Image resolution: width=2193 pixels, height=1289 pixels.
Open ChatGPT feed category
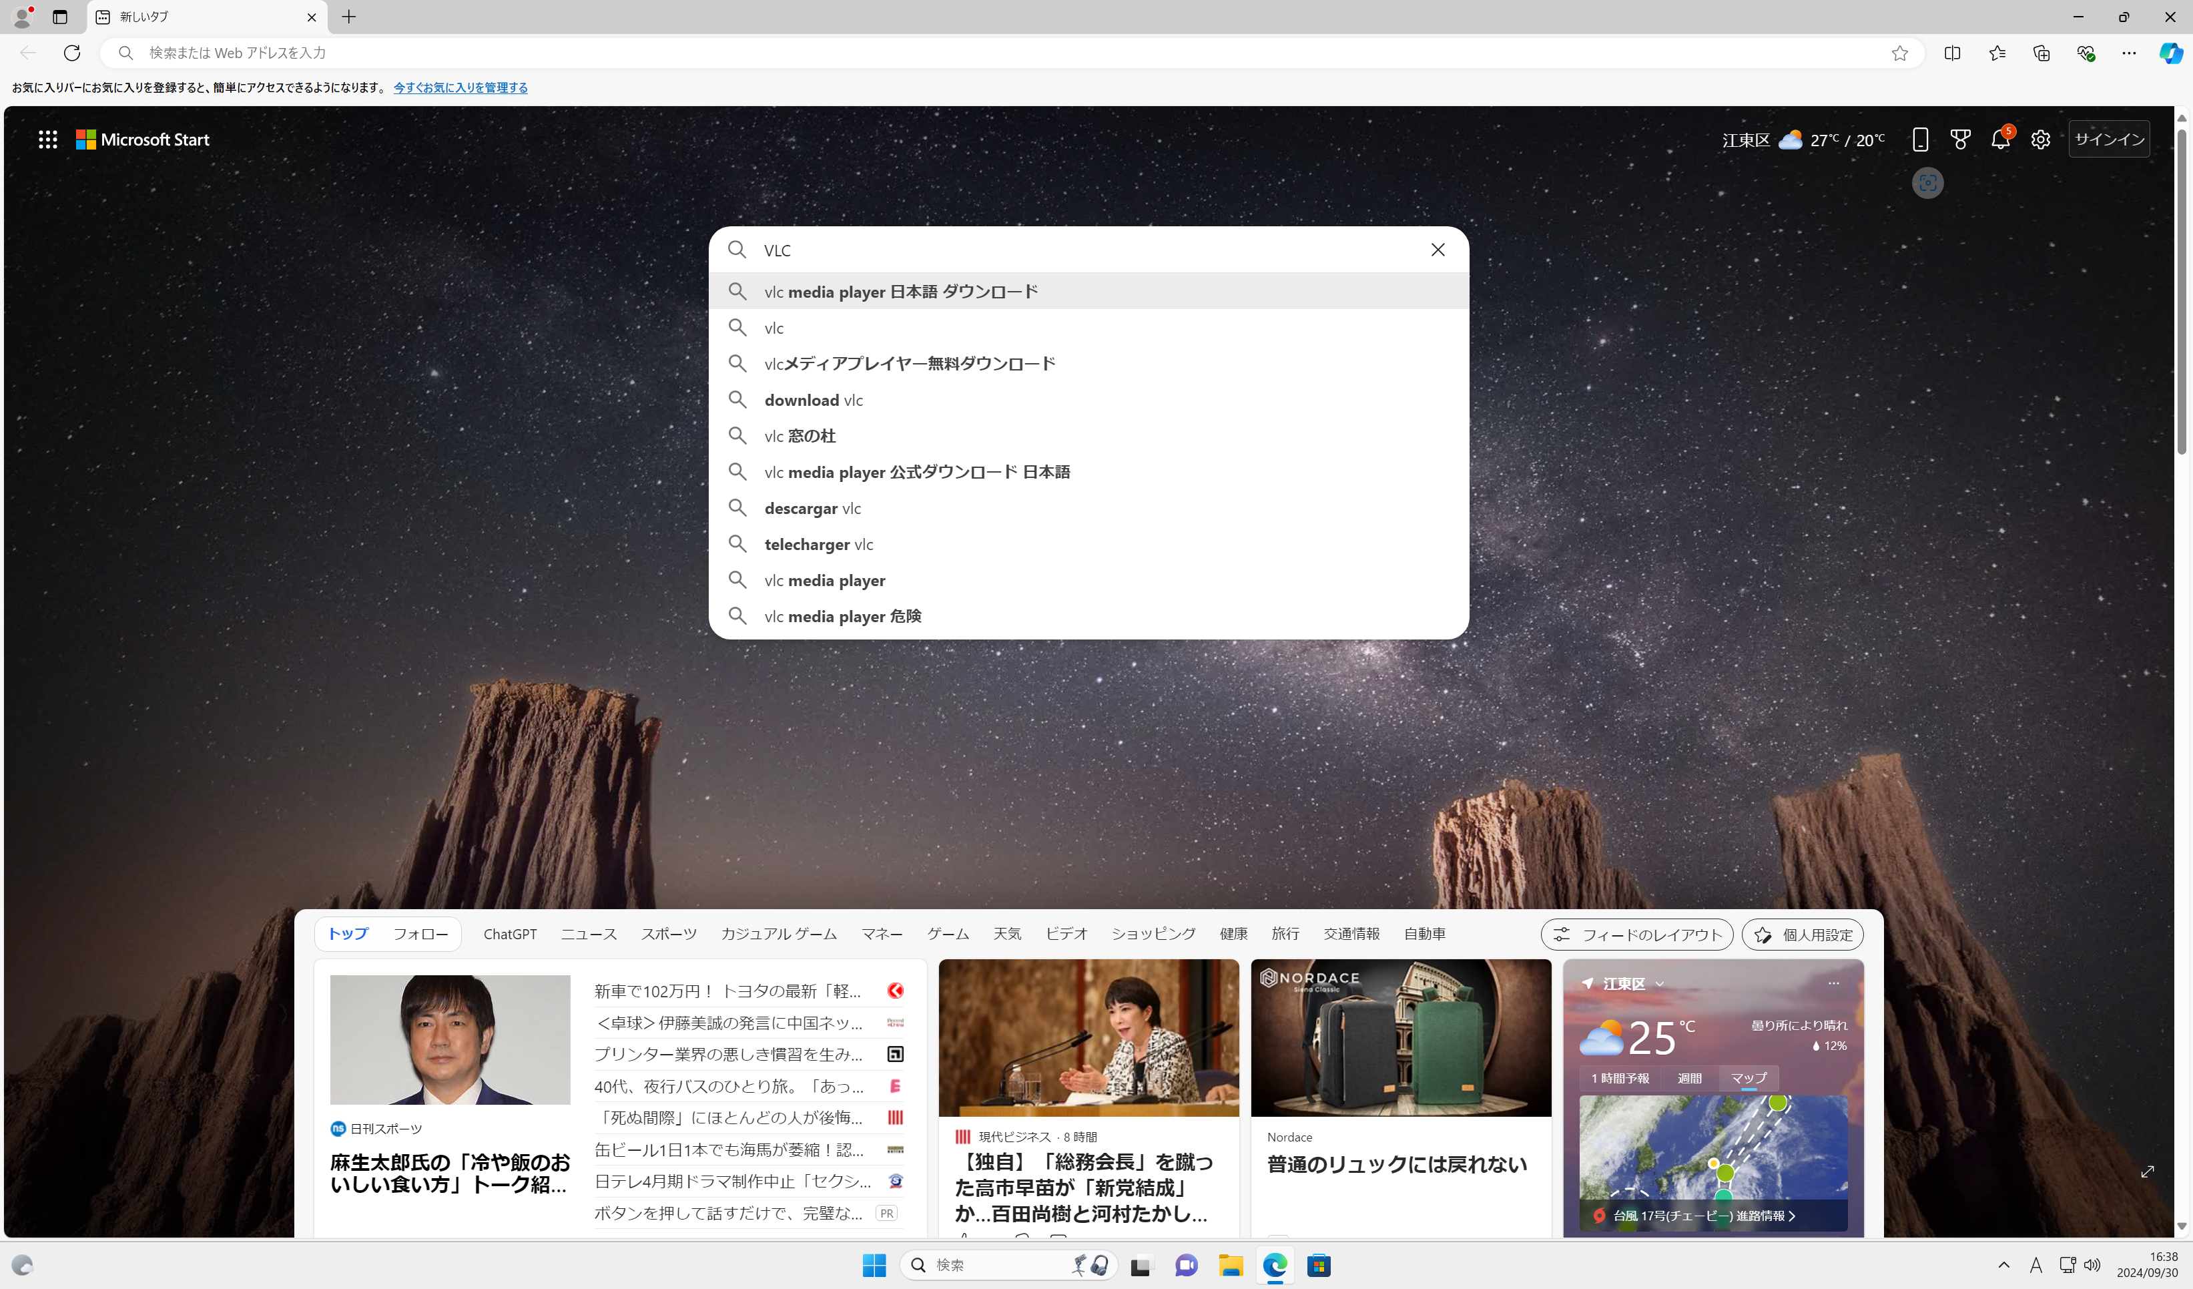pos(510,934)
